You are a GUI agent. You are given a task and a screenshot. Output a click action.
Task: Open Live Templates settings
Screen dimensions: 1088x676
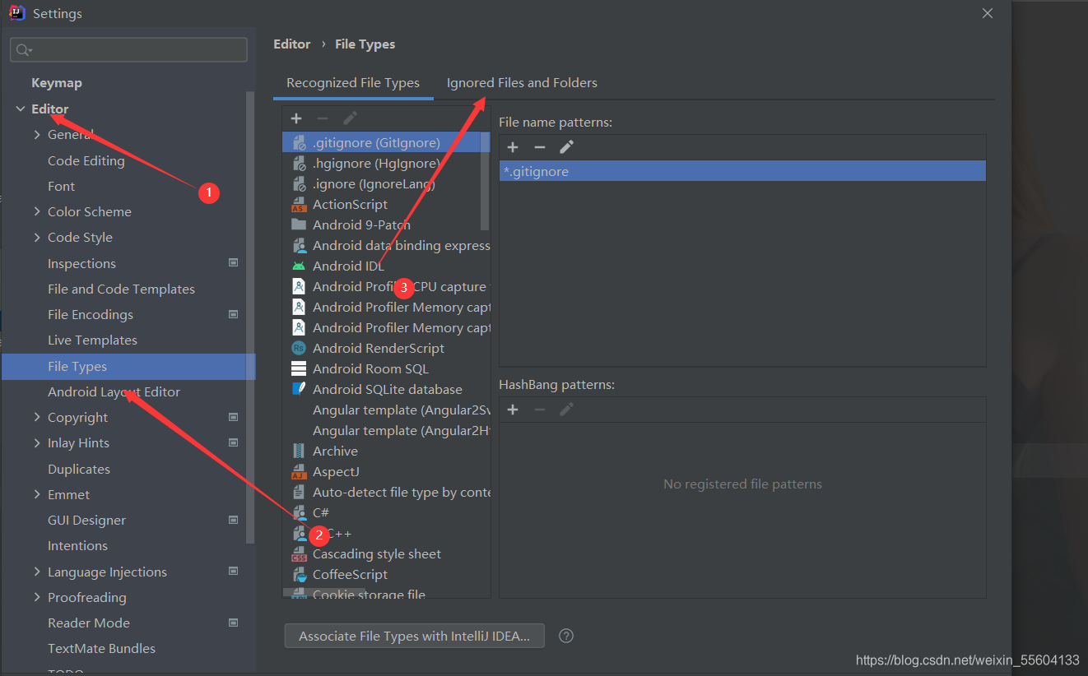(x=92, y=340)
